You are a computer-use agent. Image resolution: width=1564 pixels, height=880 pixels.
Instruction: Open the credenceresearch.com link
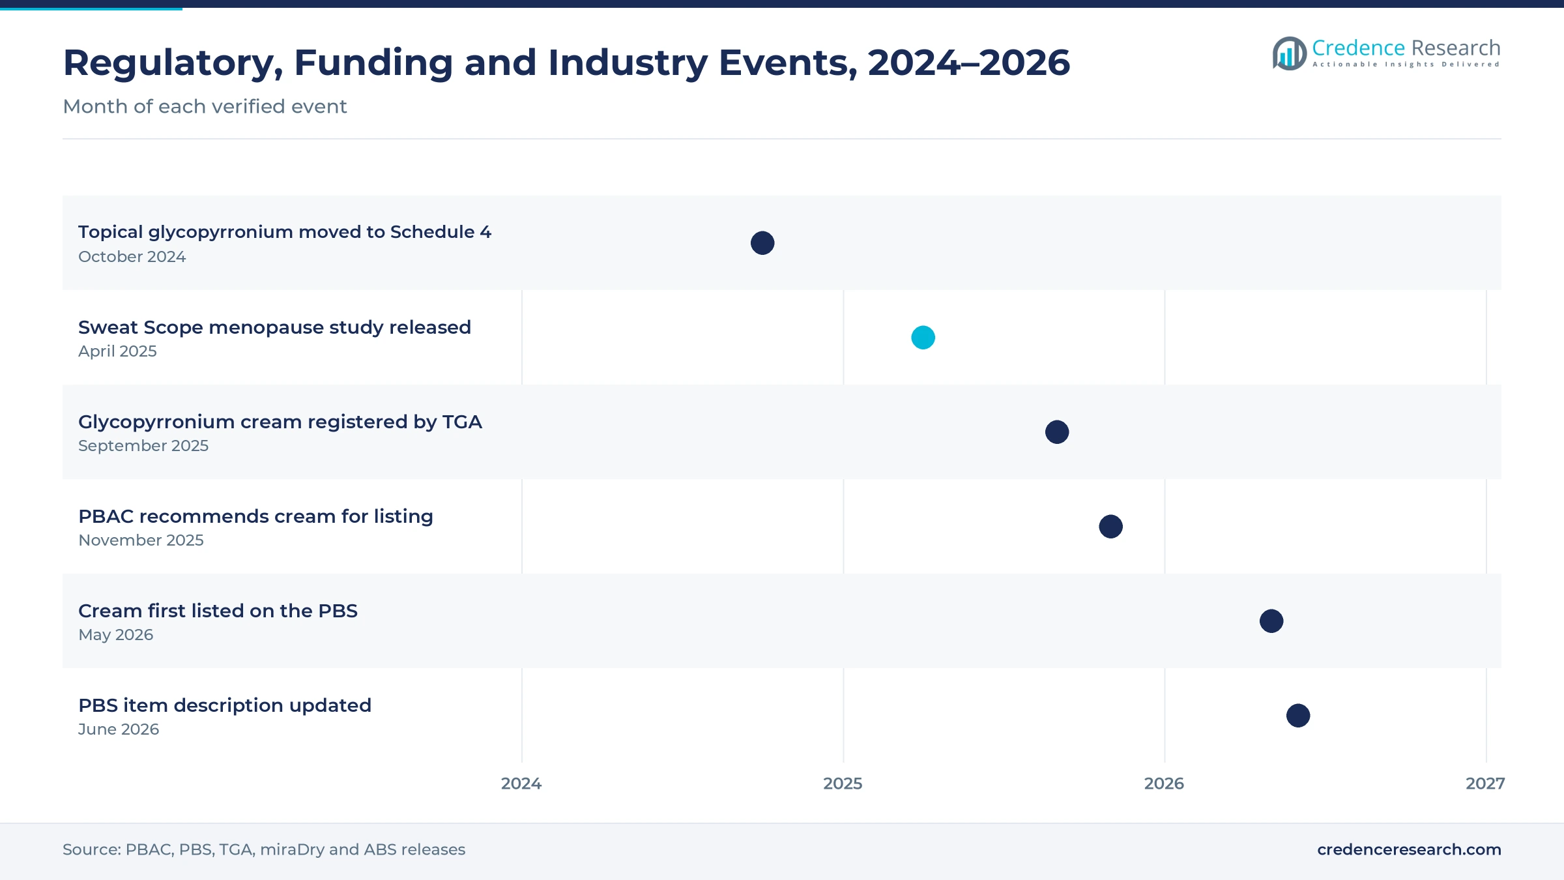(x=1409, y=849)
